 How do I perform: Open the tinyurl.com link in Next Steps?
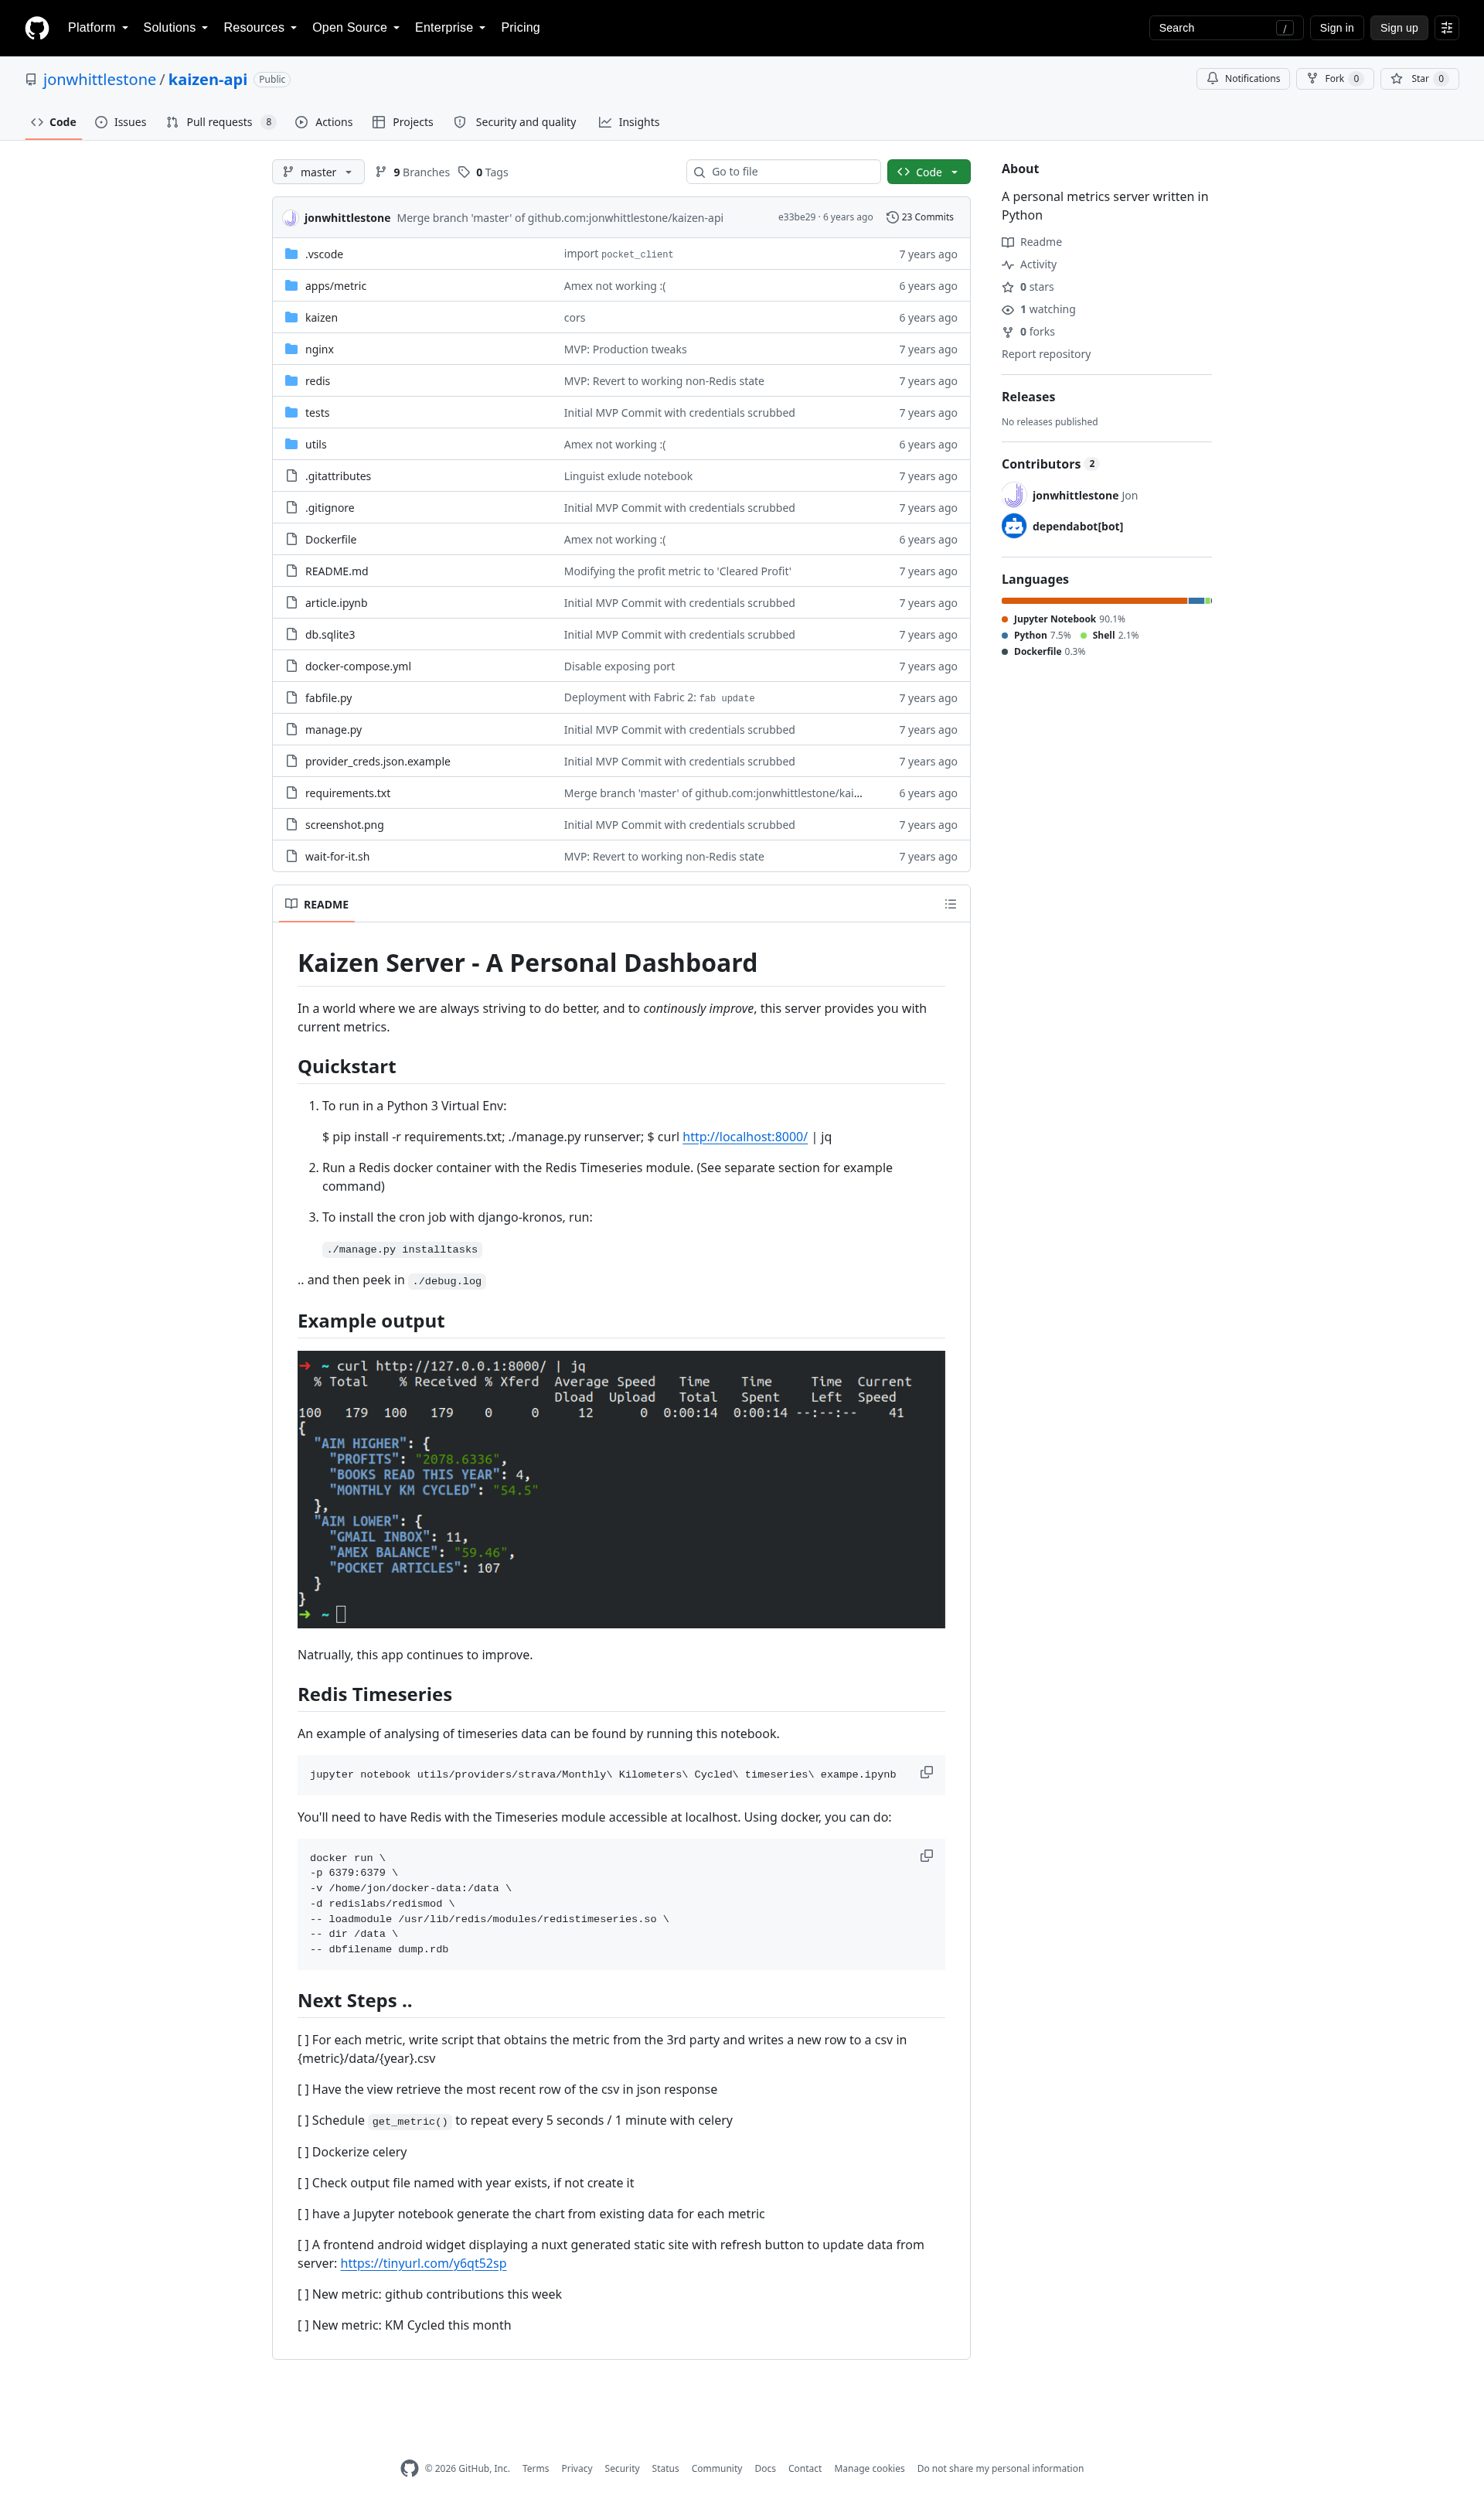423,2263
